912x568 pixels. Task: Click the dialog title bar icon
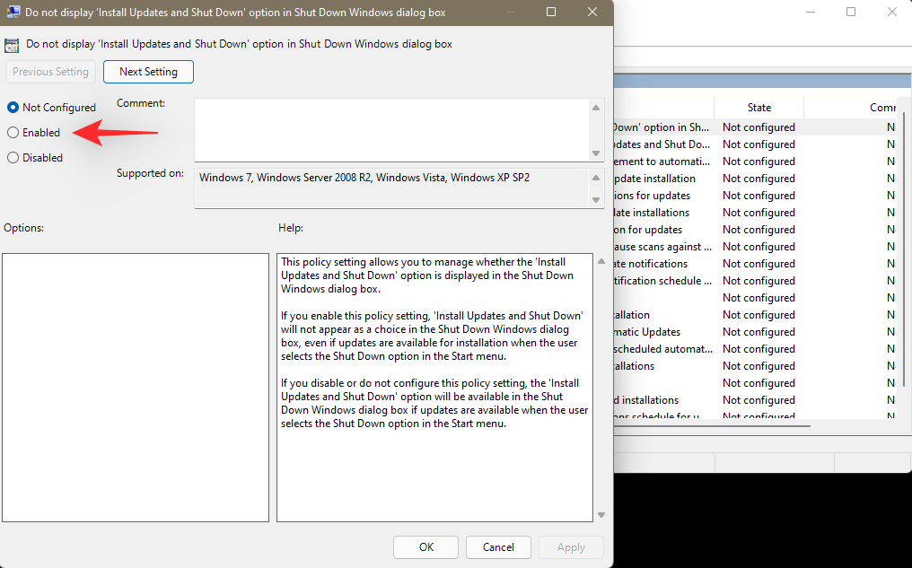pyautogui.click(x=13, y=13)
